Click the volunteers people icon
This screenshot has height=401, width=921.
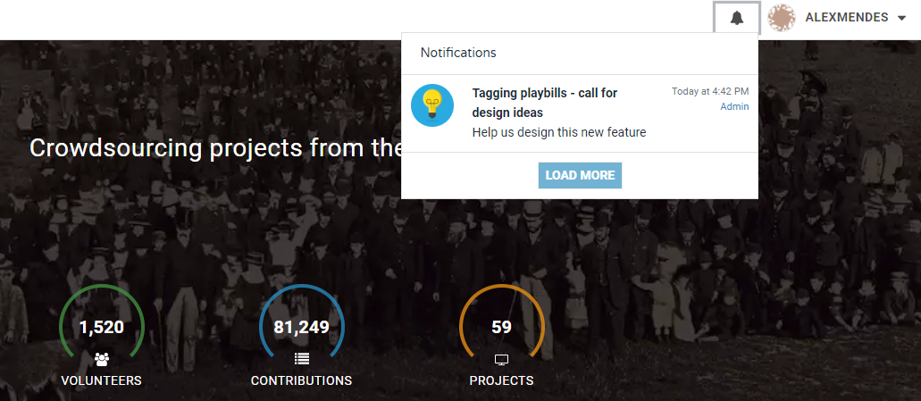click(x=101, y=359)
